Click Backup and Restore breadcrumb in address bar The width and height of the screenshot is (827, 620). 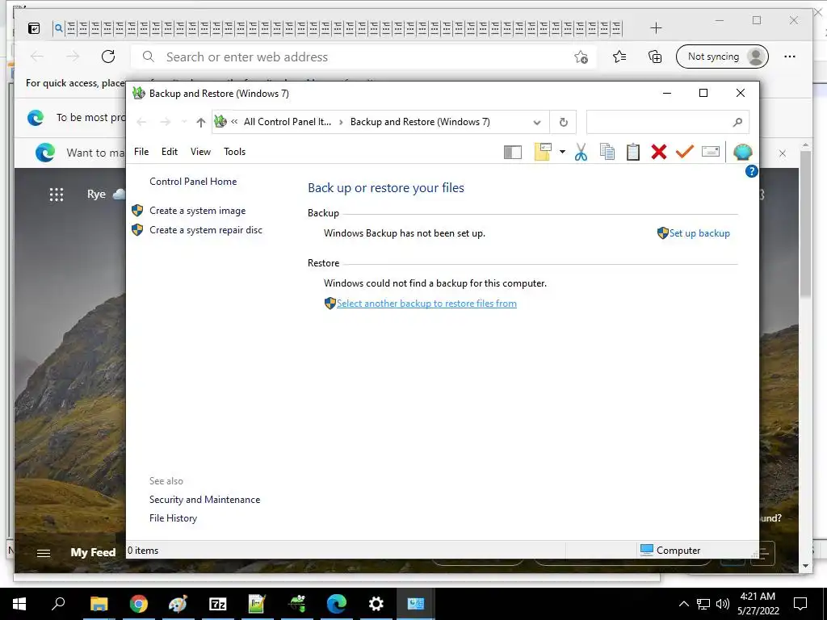tap(420, 122)
